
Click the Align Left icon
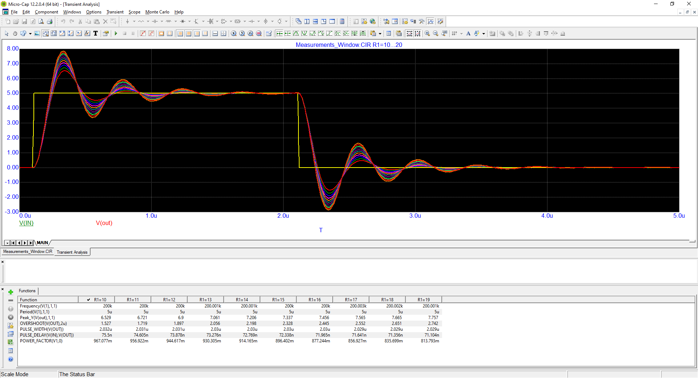point(521,33)
